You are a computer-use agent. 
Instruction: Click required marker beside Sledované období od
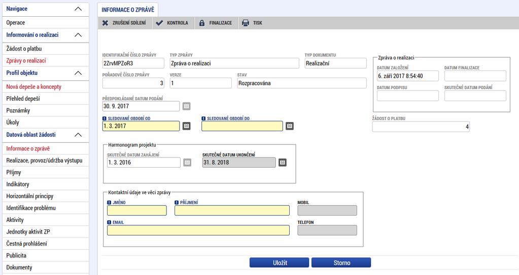[105, 119]
